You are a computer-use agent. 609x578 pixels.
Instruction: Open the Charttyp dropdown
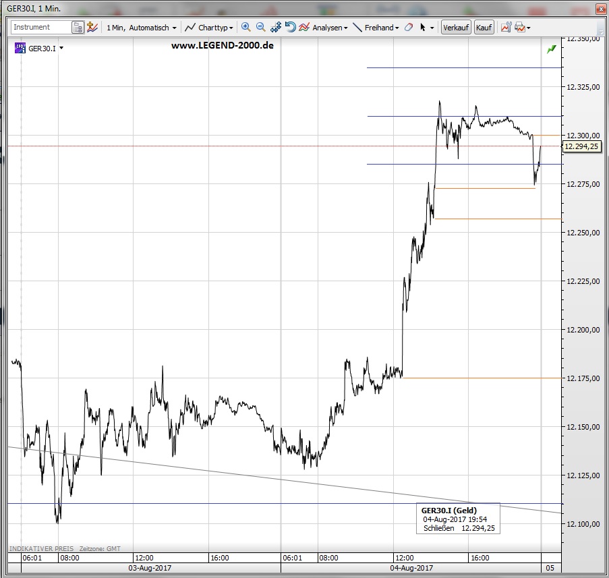pyautogui.click(x=209, y=28)
